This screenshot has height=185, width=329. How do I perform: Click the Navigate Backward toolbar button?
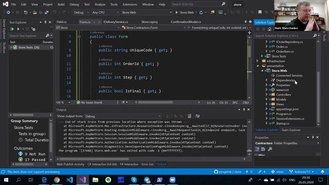[x=8, y=12]
